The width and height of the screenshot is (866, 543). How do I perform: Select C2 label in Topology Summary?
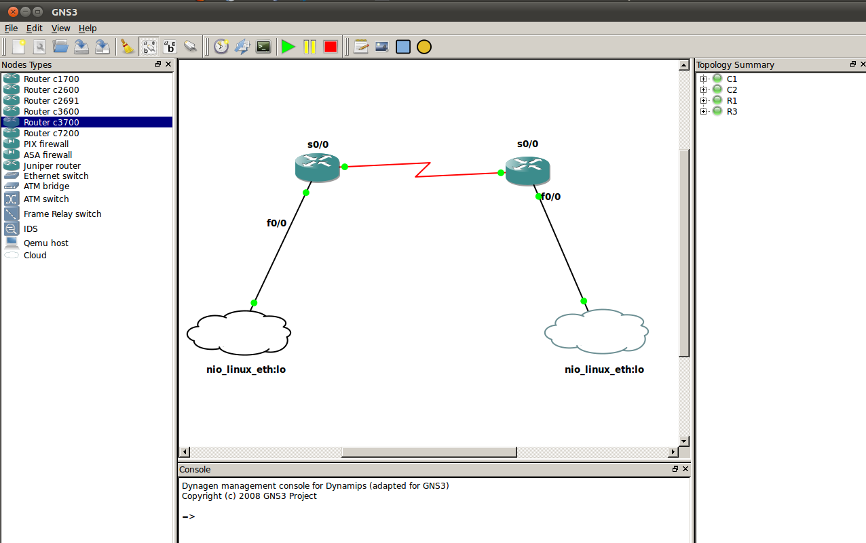click(x=732, y=89)
